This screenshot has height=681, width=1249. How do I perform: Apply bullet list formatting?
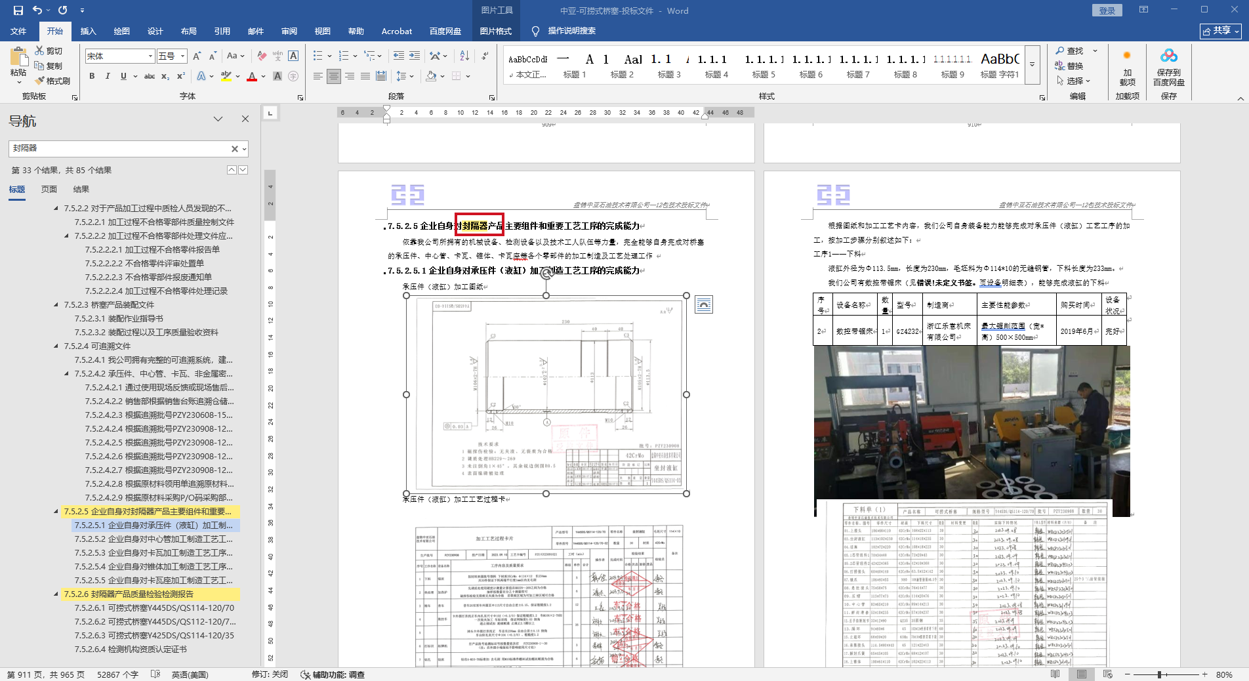tap(317, 56)
